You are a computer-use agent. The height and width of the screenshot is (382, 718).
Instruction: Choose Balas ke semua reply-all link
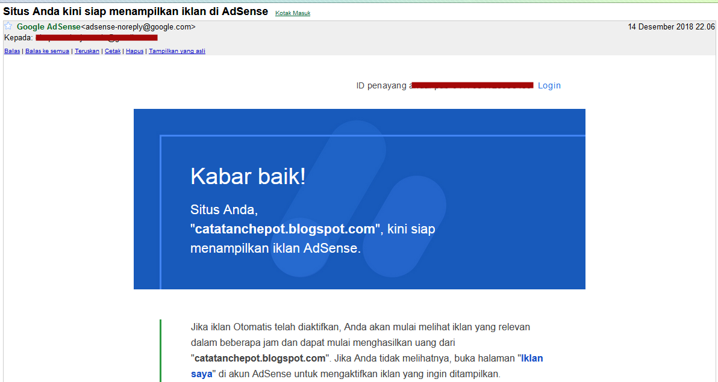(x=47, y=51)
